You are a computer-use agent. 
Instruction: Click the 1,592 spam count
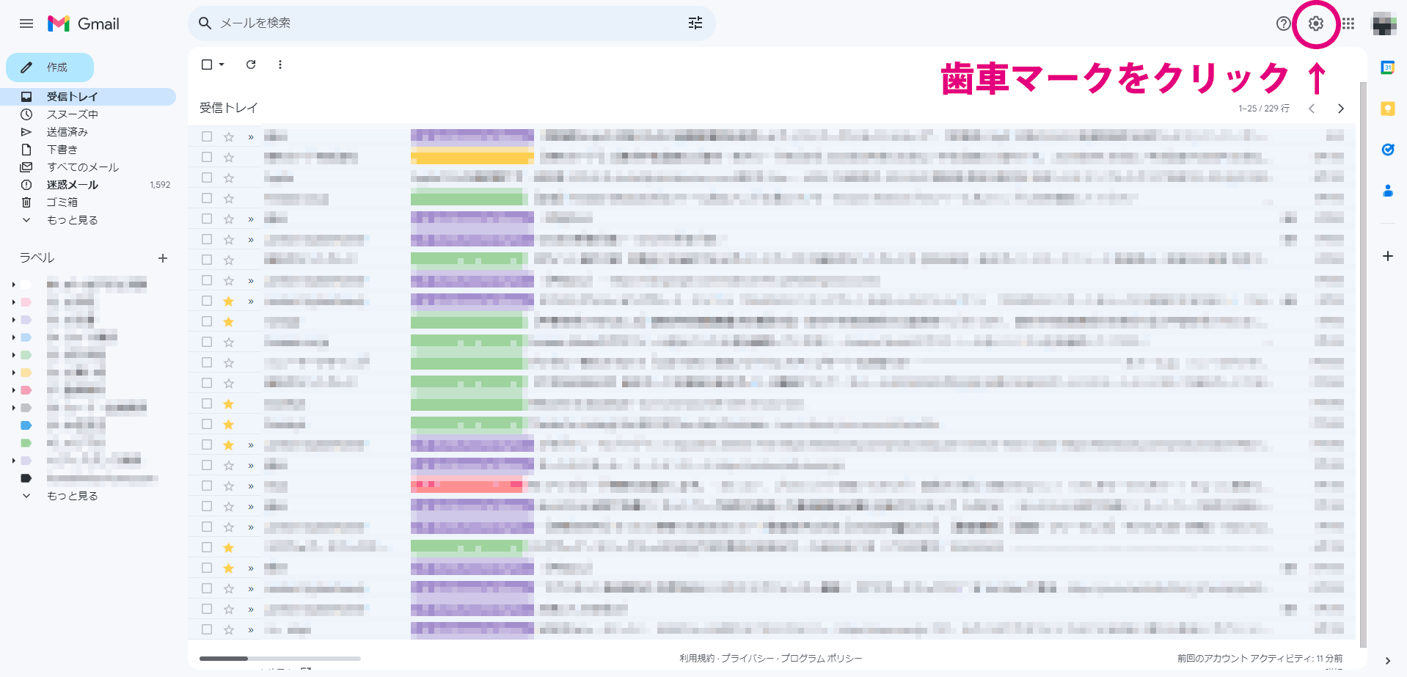coord(160,185)
